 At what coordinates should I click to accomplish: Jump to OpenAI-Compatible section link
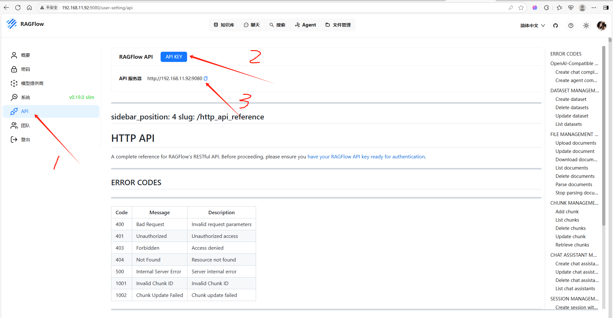(574, 64)
